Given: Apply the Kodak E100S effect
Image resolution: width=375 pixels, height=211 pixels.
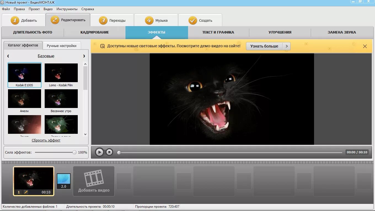Looking at the screenshot, I should (x=25, y=75).
